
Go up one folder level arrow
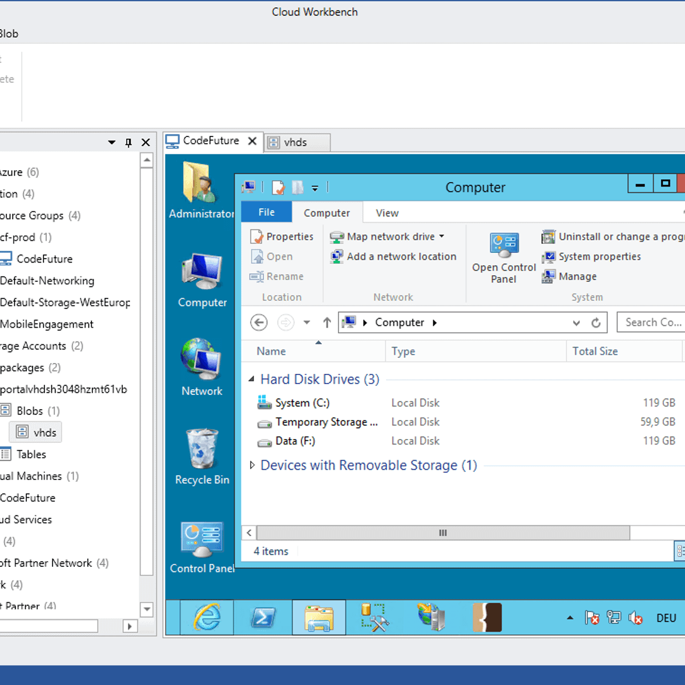coord(327,323)
